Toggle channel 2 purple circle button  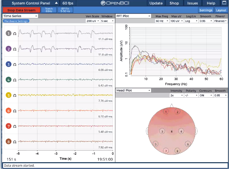[9, 49]
